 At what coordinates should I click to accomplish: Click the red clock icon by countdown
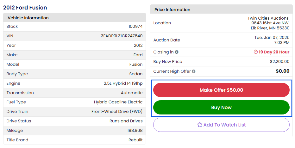(256, 52)
